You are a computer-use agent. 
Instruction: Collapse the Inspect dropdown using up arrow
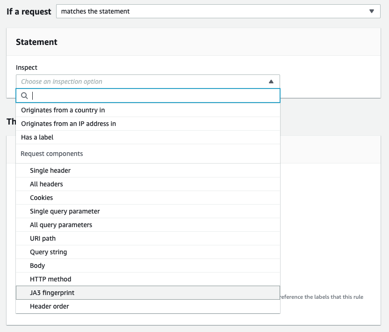click(271, 81)
